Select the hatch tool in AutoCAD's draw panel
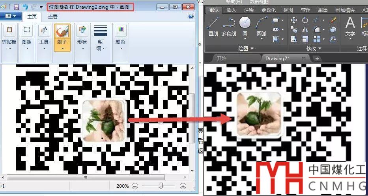 click(276, 39)
